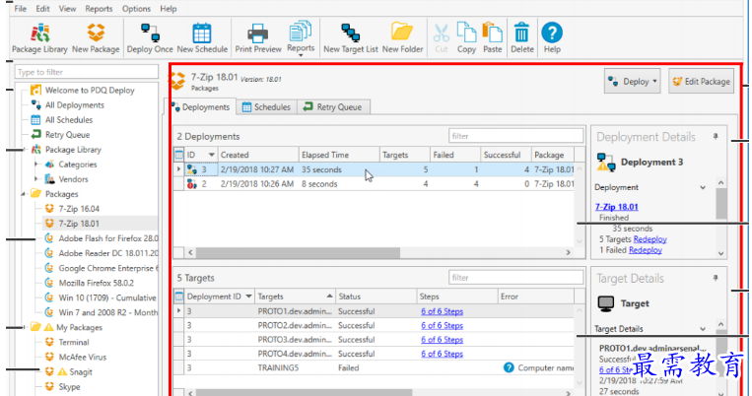
Task: Click the Delete trash icon
Action: click(521, 37)
